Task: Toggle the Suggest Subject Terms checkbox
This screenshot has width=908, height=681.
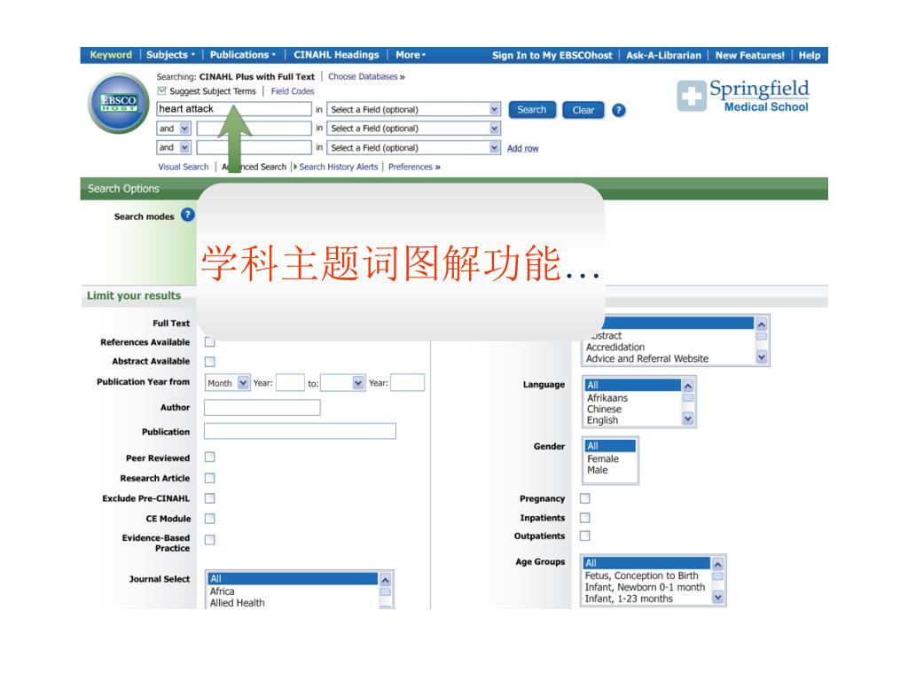Action: click(x=162, y=91)
